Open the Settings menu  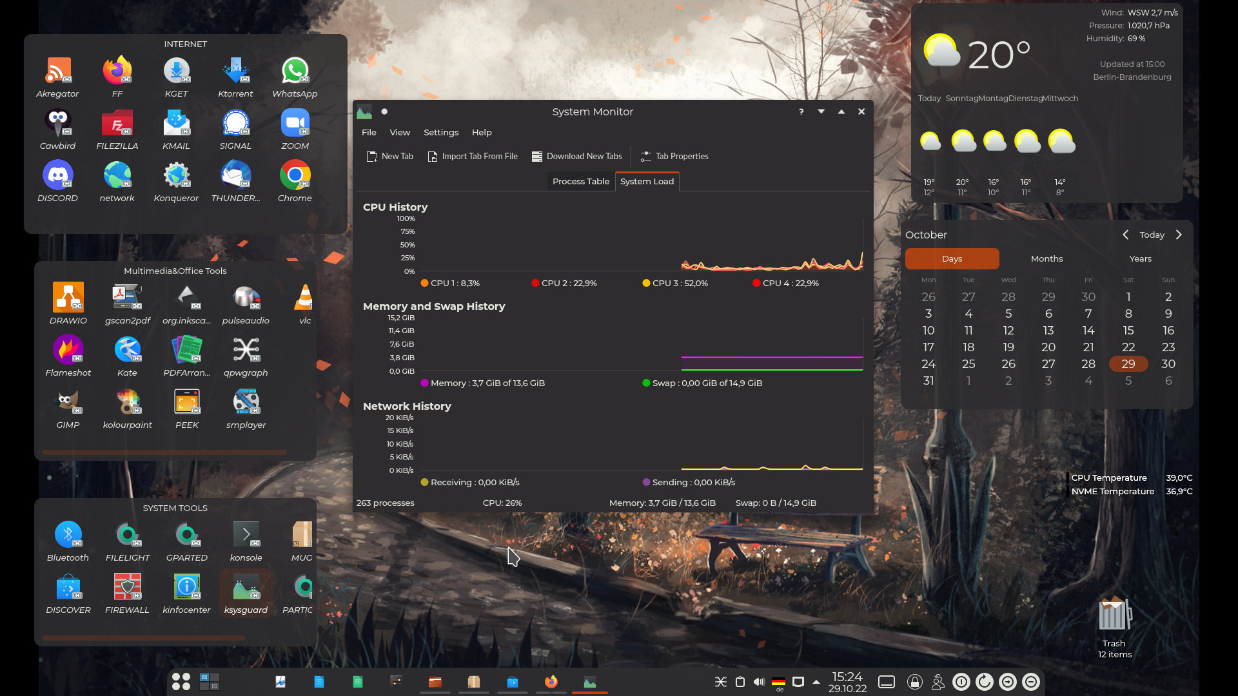point(441,133)
